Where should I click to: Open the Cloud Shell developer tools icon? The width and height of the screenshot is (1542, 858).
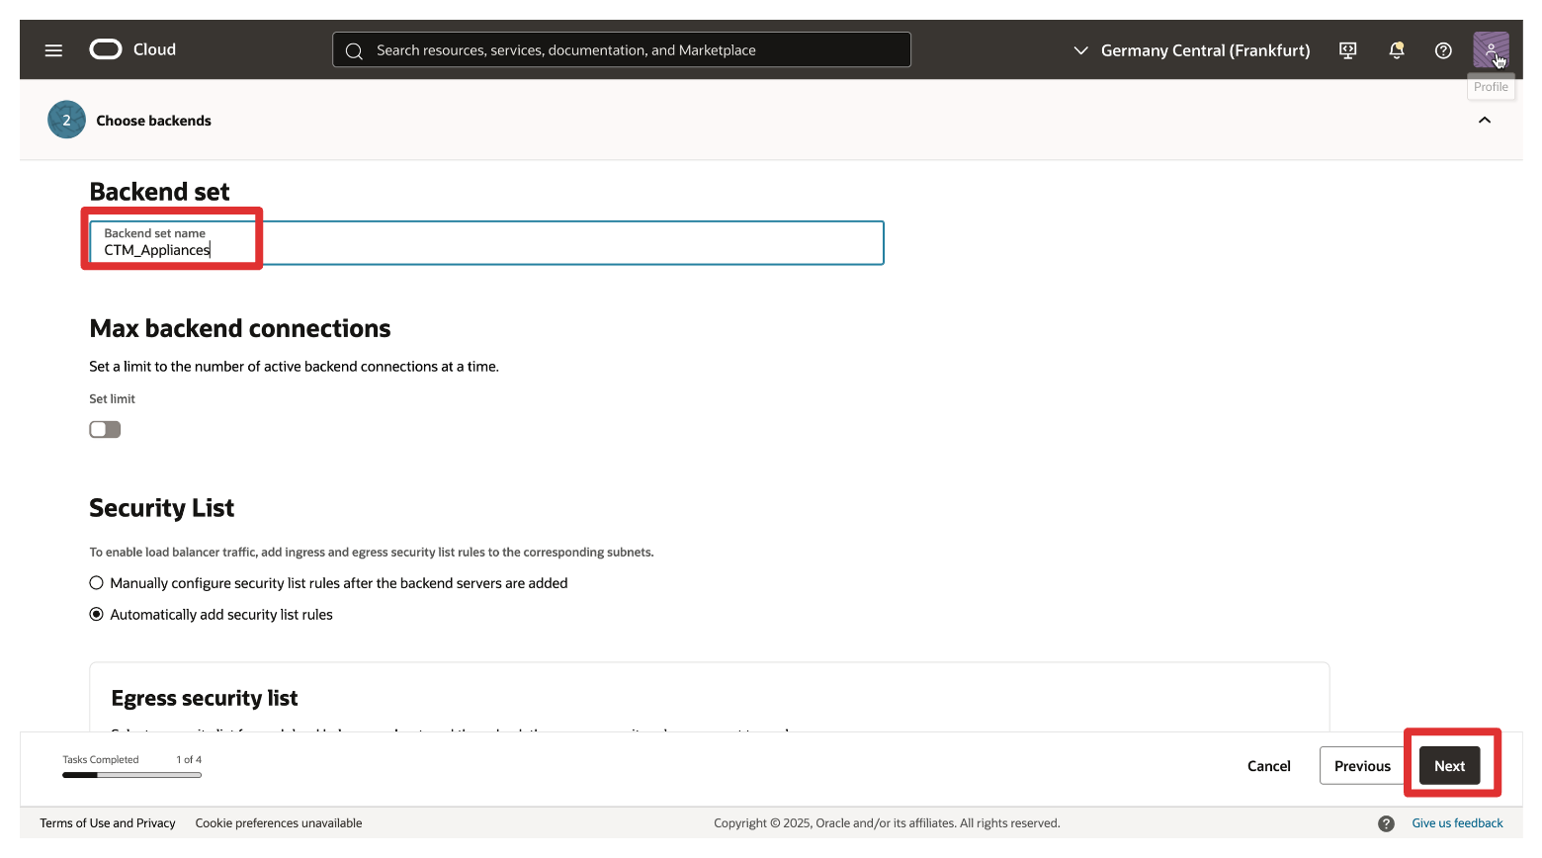[1347, 50]
